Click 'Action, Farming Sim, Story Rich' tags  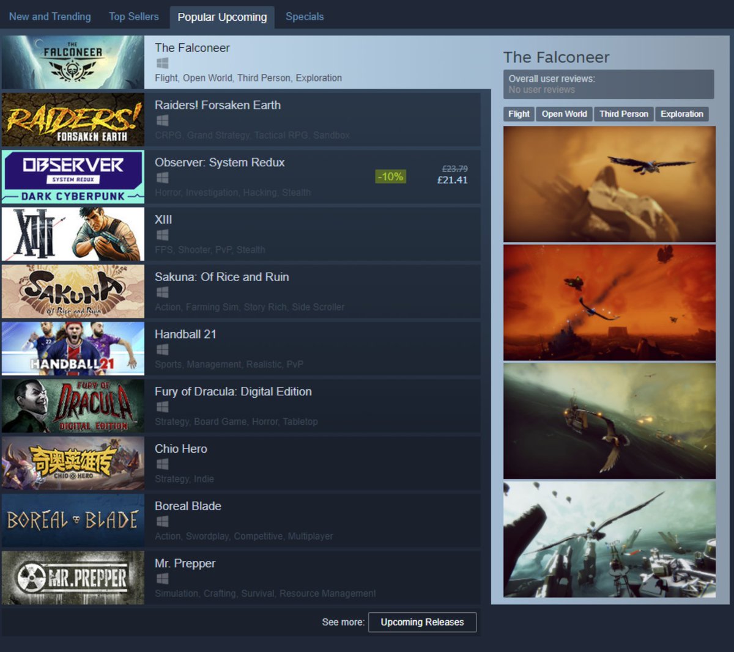click(x=250, y=307)
